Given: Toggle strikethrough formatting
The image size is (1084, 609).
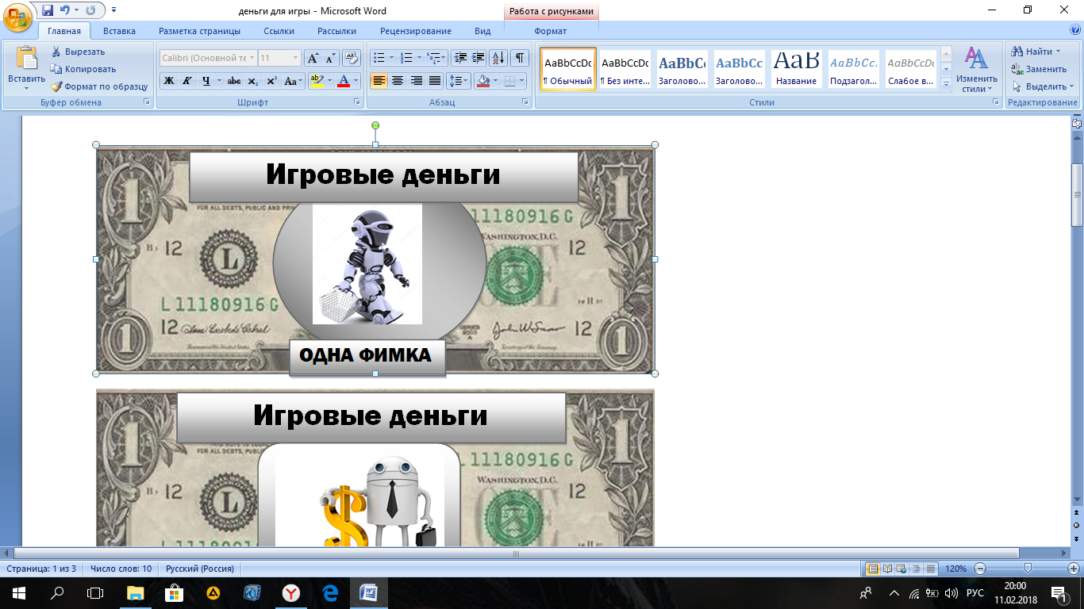Looking at the screenshot, I should click(x=234, y=81).
